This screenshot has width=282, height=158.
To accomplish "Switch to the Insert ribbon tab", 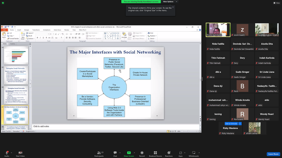I will coord(19,30).
